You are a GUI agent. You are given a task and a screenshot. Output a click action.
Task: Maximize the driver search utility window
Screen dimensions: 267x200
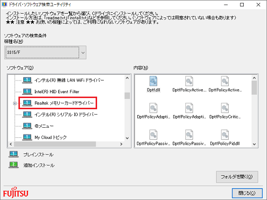(x=242, y=5)
